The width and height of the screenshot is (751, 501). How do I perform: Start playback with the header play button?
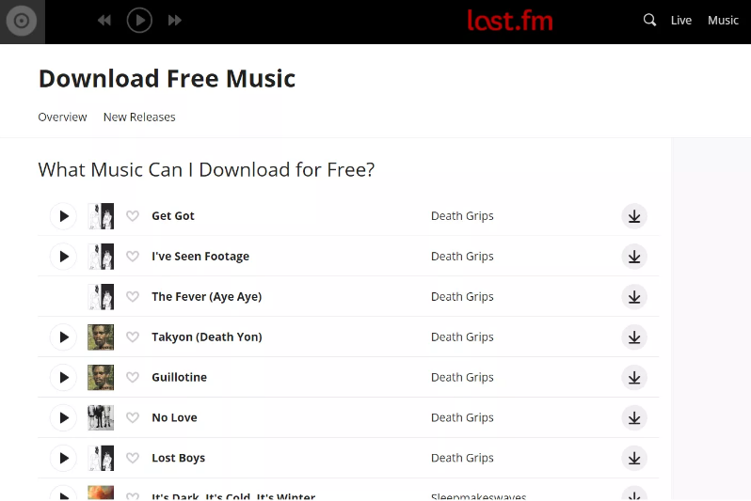point(139,20)
